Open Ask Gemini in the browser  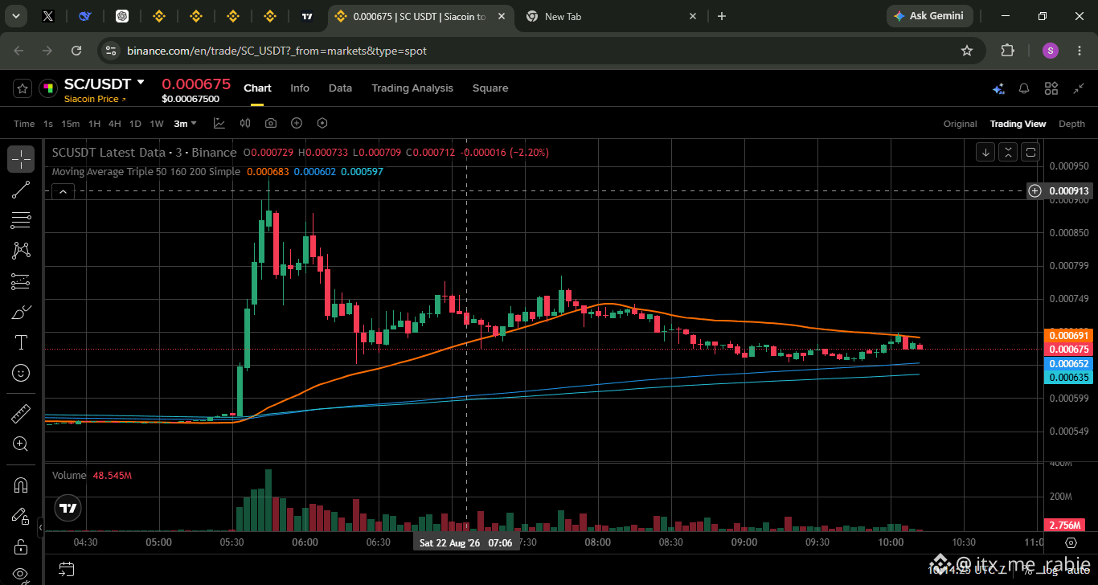point(930,16)
